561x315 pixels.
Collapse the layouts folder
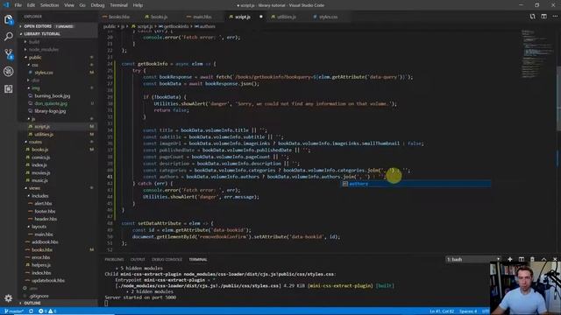(x=39, y=227)
